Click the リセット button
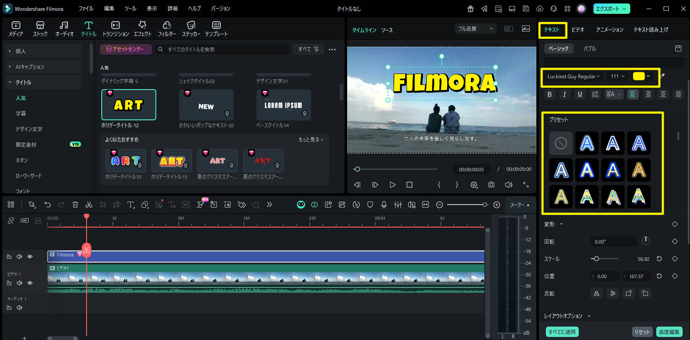Viewport: 690px width, 340px height. (x=642, y=332)
